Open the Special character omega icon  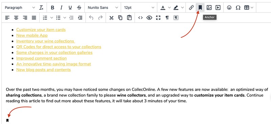point(238,7)
